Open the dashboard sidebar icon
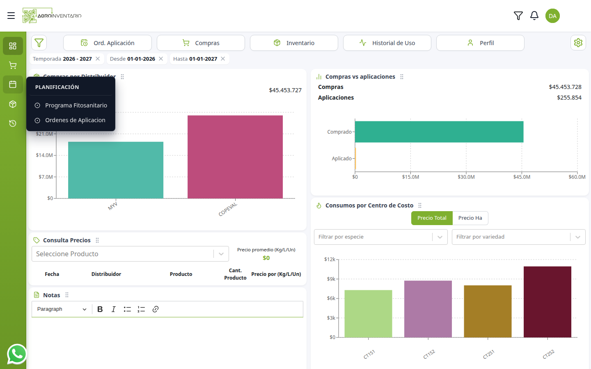The height and width of the screenshot is (369, 591). pos(13,46)
